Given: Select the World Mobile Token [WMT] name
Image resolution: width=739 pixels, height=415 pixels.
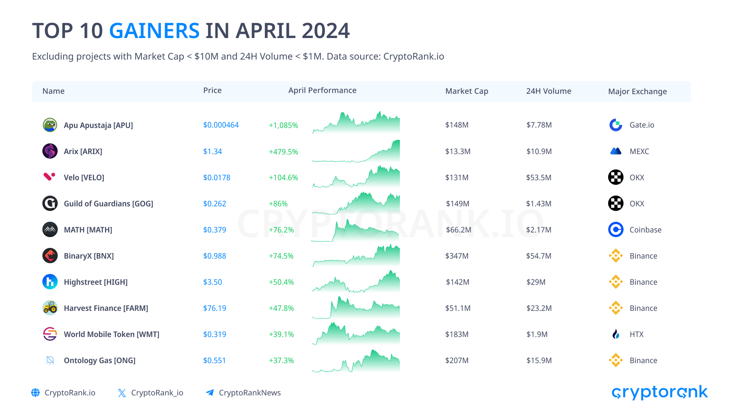Looking at the screenshot, I should pos(112,334).
